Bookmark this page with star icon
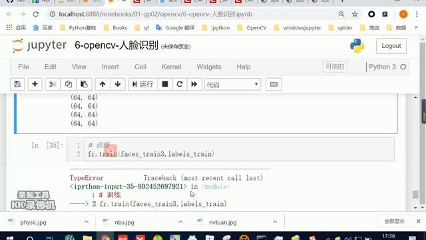Viewport: 426px width, 240px height. tap(355, 14)
